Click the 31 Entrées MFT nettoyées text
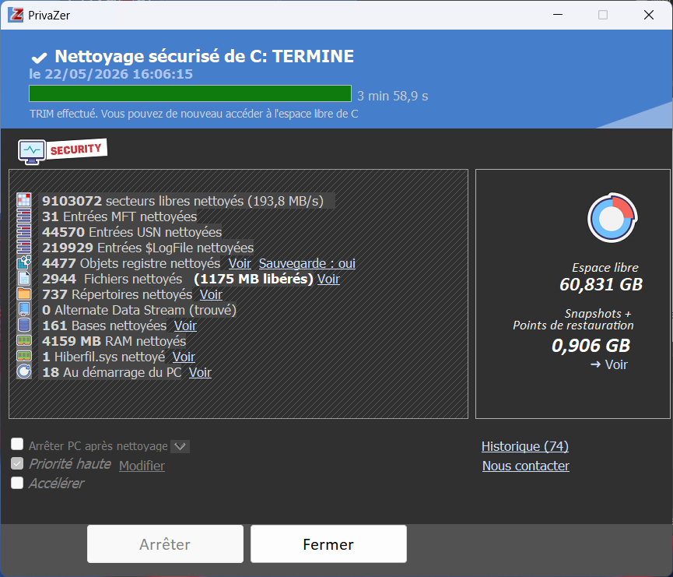Screen dimensions: 673x577 coord(119,216)
